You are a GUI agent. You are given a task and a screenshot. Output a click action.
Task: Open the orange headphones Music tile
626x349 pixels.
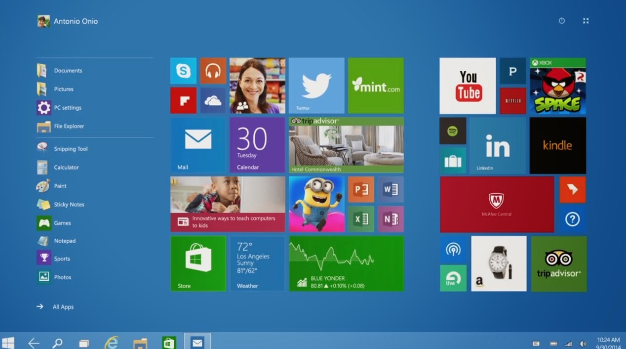tap(213, 71)
